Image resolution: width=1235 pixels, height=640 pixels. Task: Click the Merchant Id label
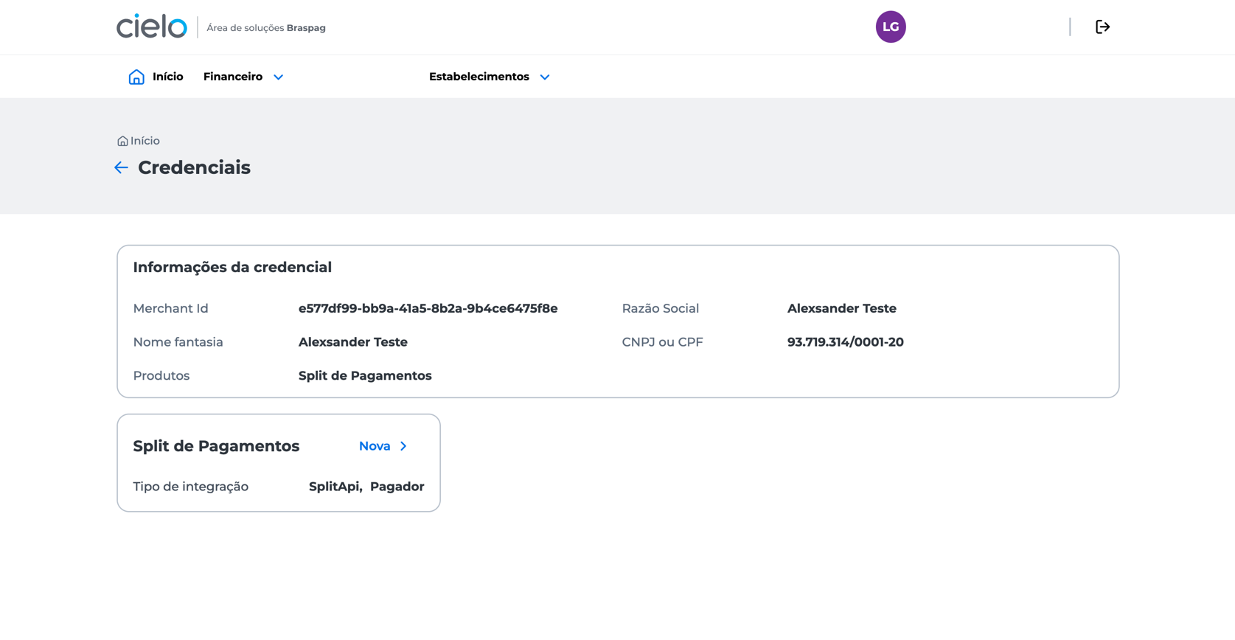[x=170, y=308]
